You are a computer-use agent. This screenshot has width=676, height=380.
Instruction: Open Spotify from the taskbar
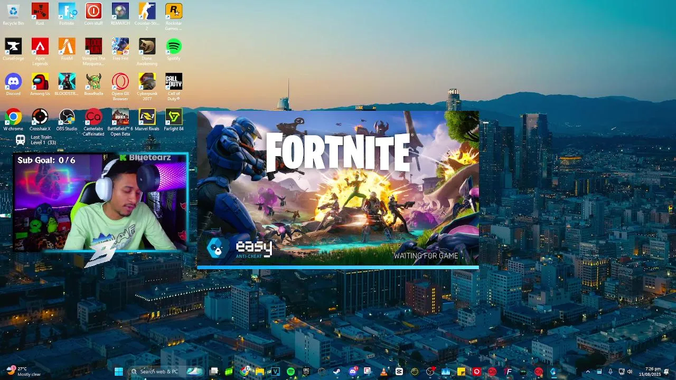click(x=290, y=372)
